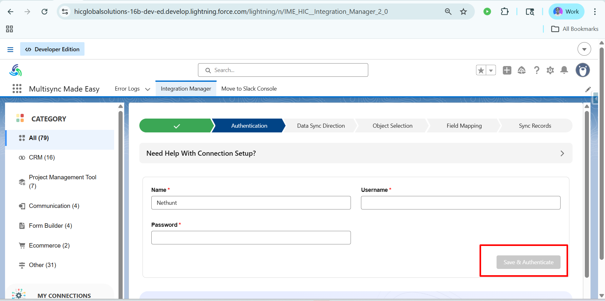Go to the Authentication step

click(249, 126)
